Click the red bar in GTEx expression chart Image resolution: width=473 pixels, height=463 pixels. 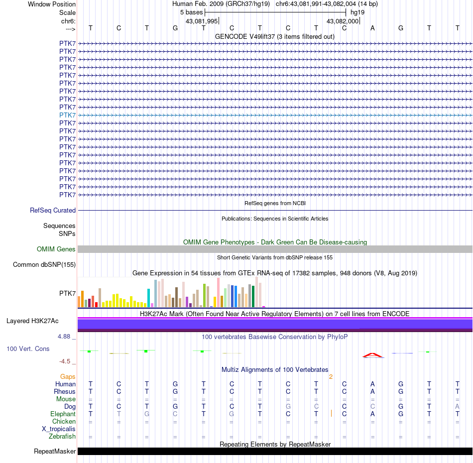tap(96, 305)
